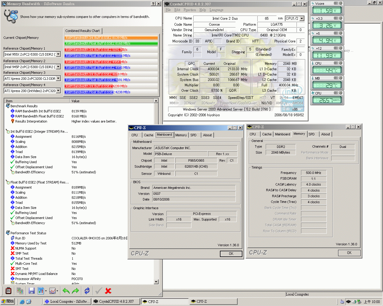Launch Internet Explorer from quick launch
This screenshot has height=306, width=383.
pos(22,302)
